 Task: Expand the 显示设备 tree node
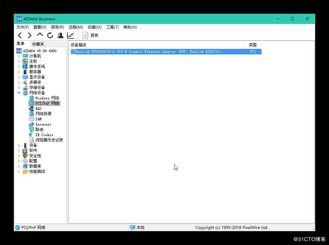(x=19, y=77)
